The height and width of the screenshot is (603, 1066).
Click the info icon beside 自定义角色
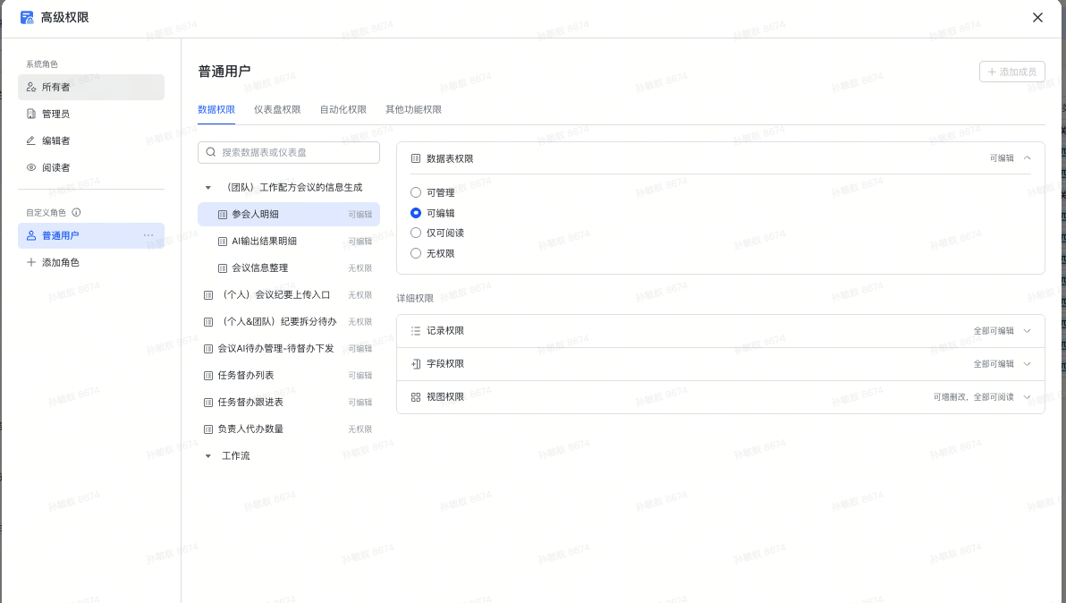[x=76, y=213]
